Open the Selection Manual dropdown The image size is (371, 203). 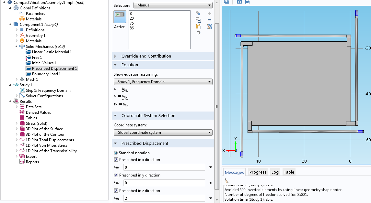coord(173,5)
